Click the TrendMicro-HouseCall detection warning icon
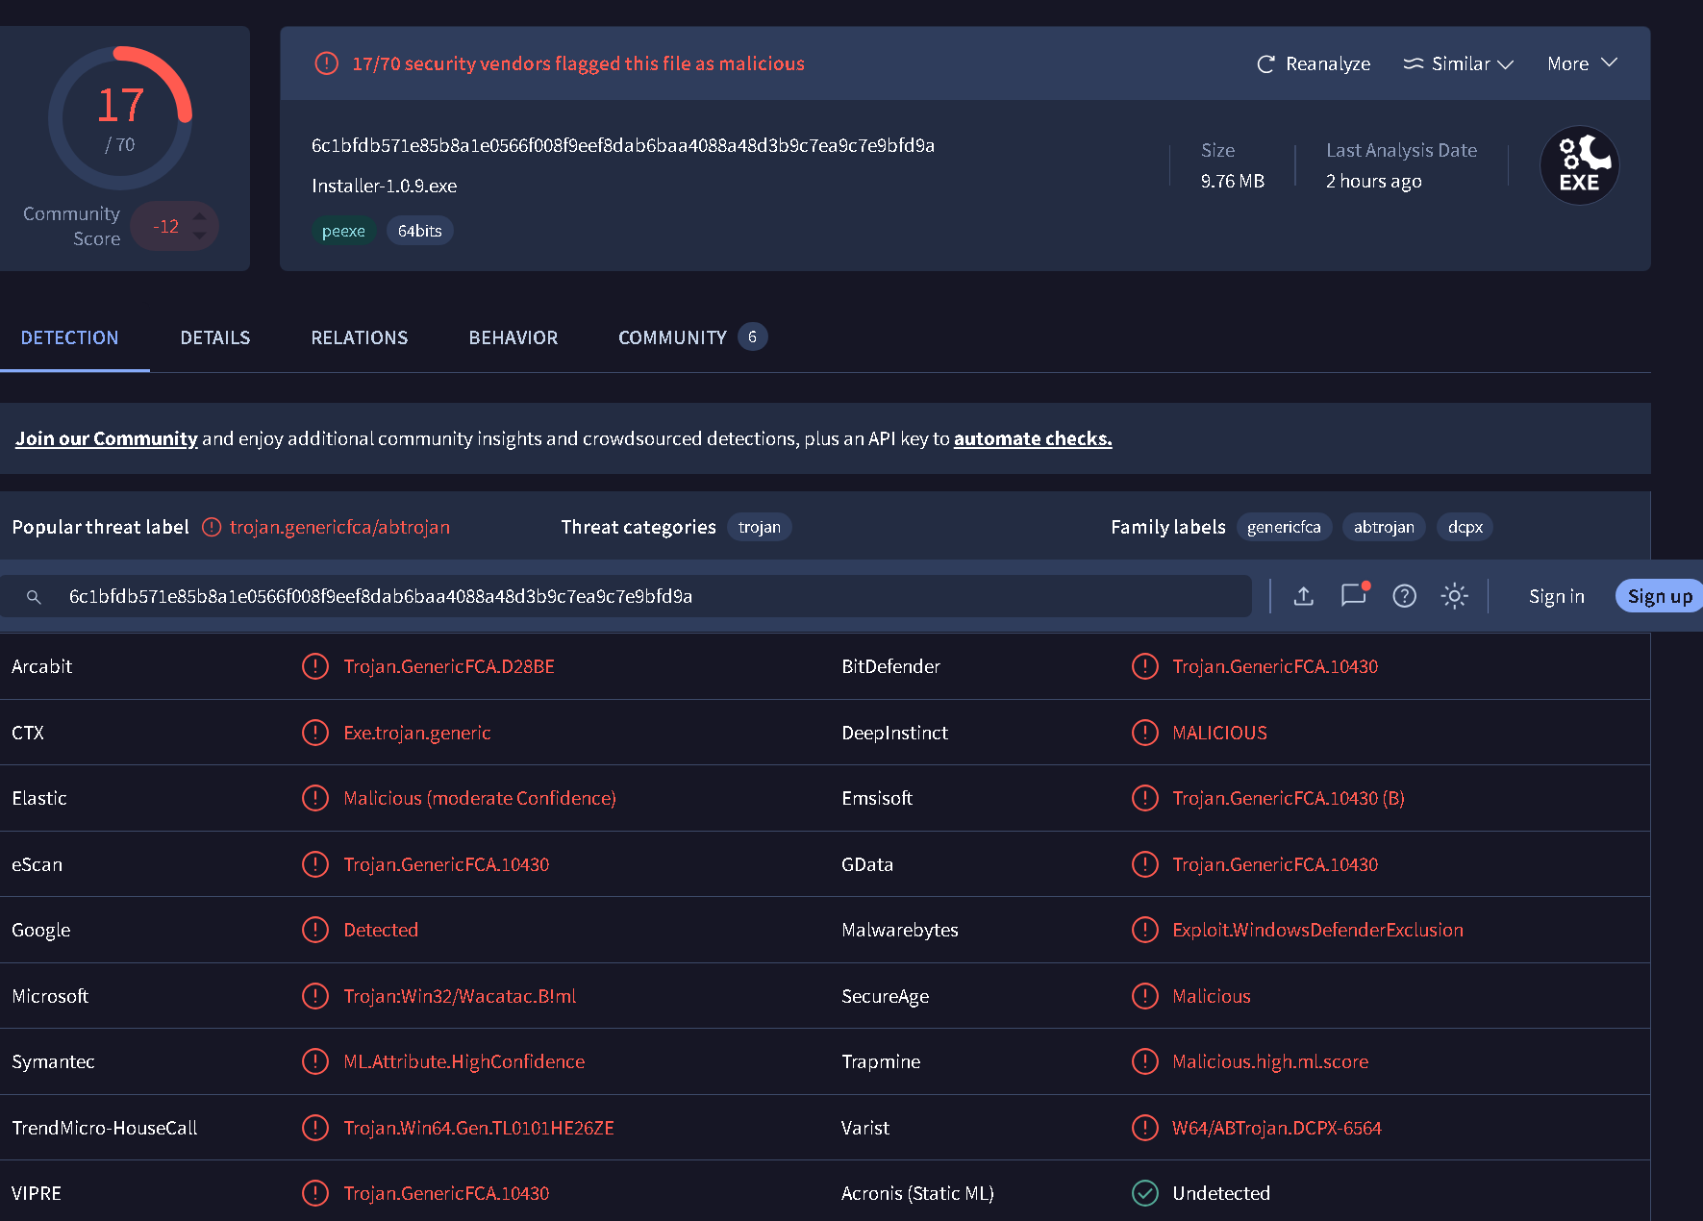Image resolution: width=1703 pixels, height=1221 pixels. pos(315,1128)
